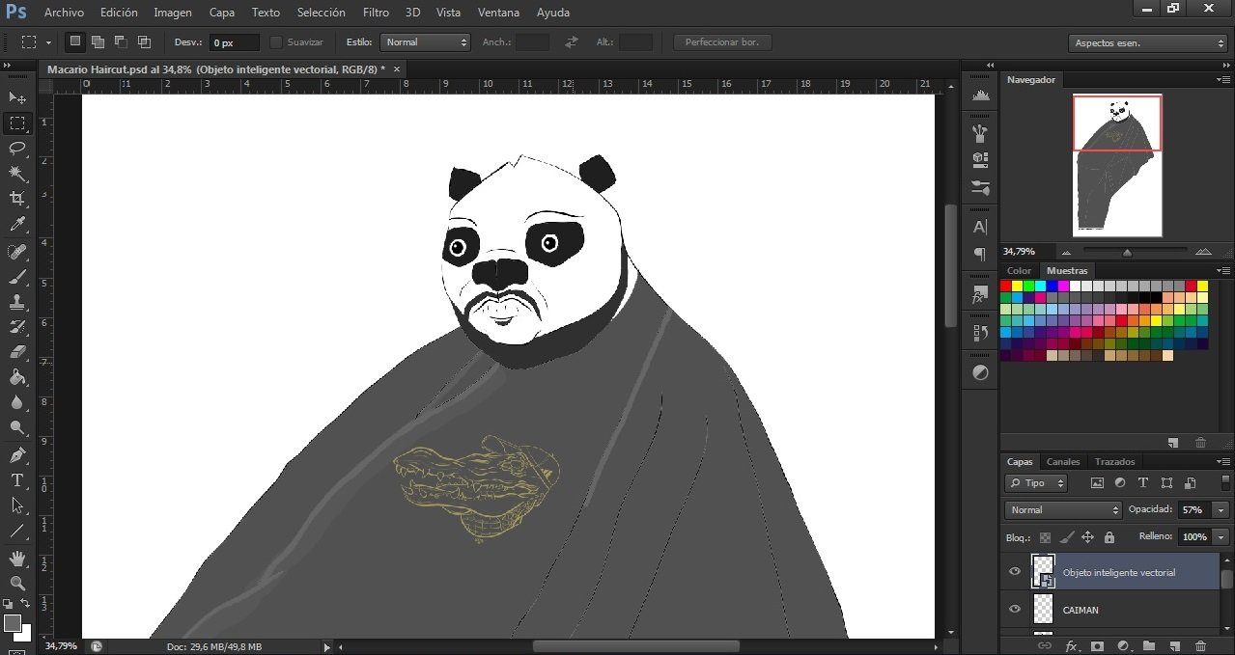This screenshot has height=655, width=1235.
Task: Delete layer with Layers panel trash icon
Action: pos(1201,645)
